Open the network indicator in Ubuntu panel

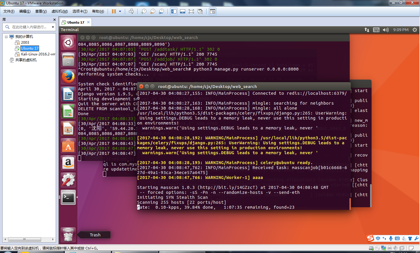click(x=367, y=30)
